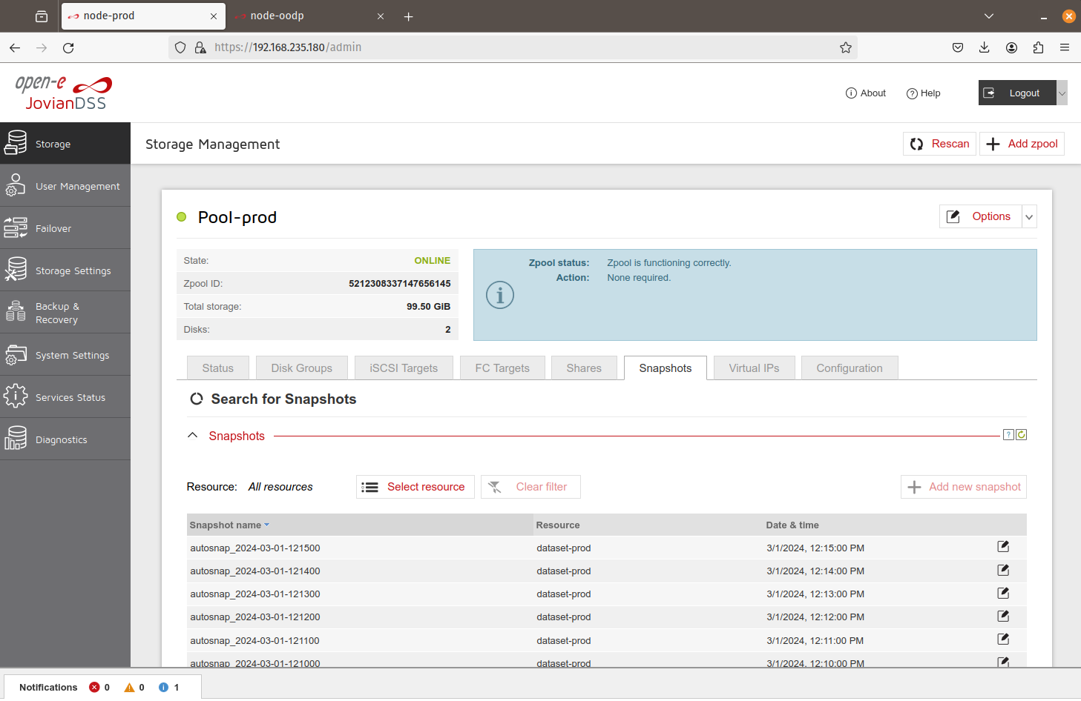
Task: Open browser extensions menu
Action: 1038,47
